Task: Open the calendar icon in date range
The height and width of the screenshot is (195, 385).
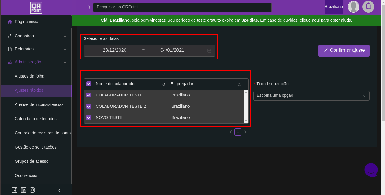Action: click(209, 51)
